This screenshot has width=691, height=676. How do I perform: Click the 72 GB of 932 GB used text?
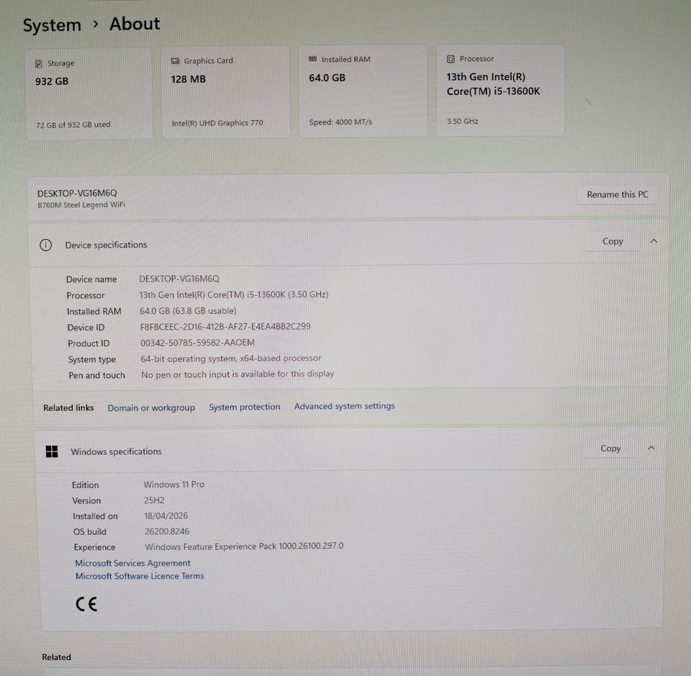[73, 125]
